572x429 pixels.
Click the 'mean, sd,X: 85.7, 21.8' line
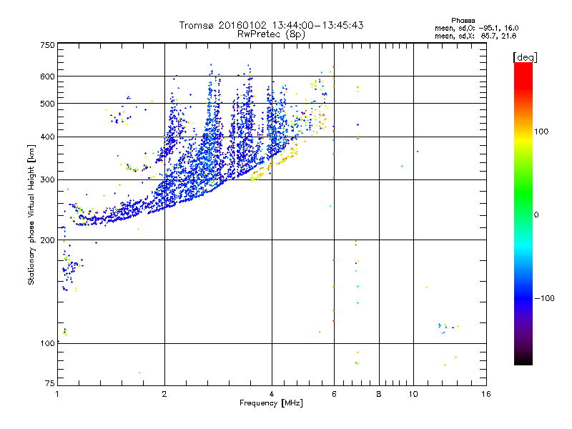click(x=475, y=36)
